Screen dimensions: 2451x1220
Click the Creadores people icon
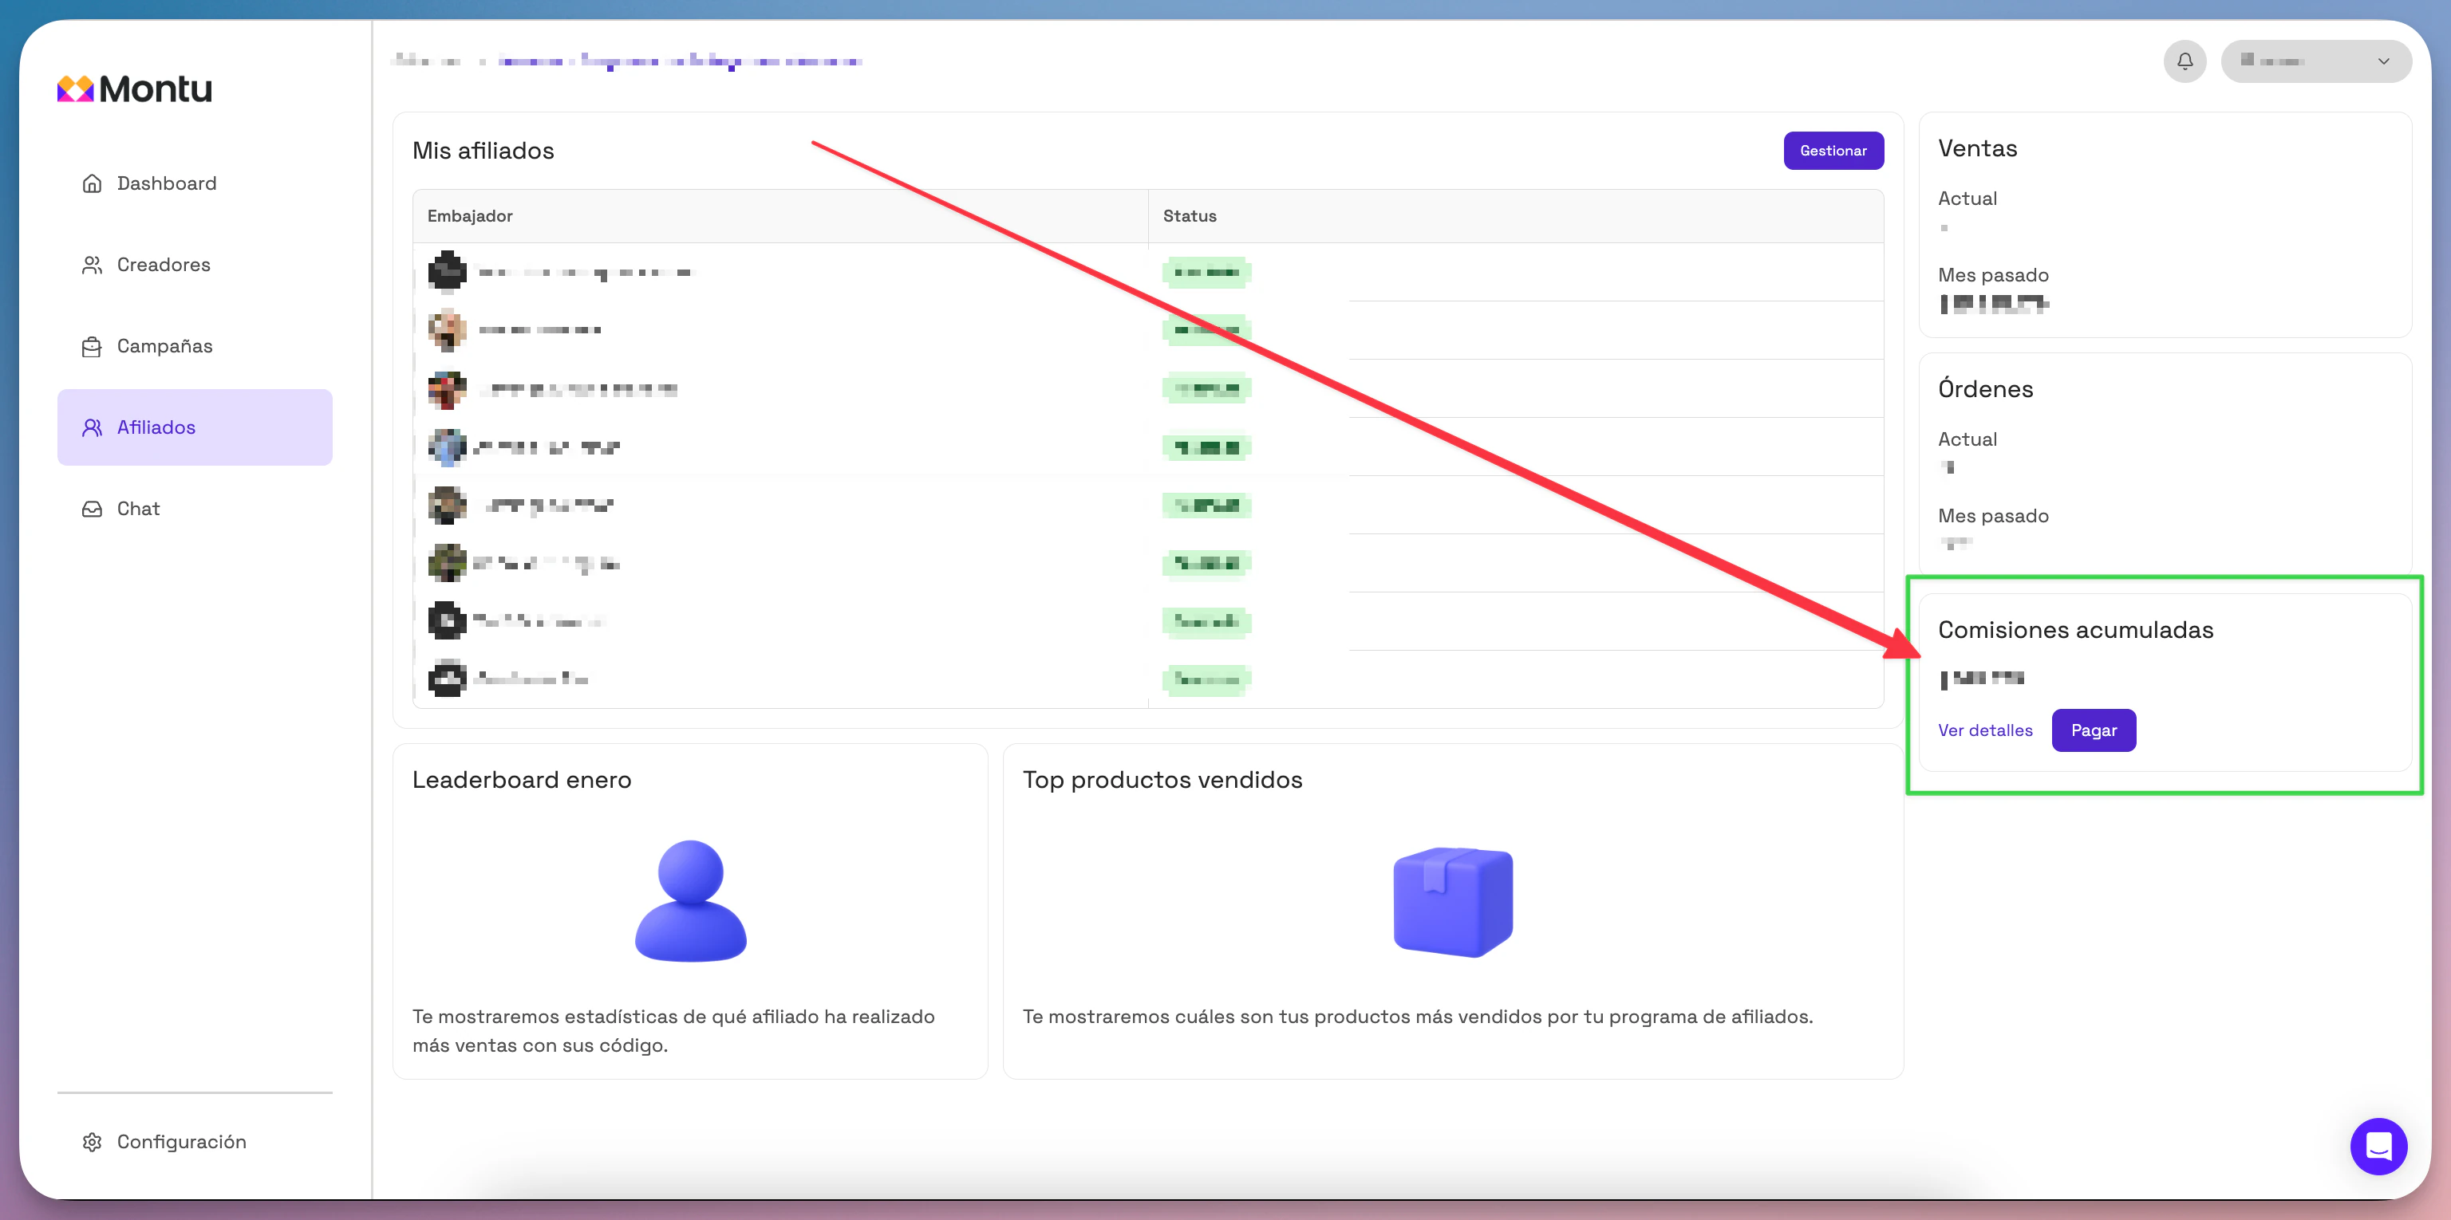(93, 266)
